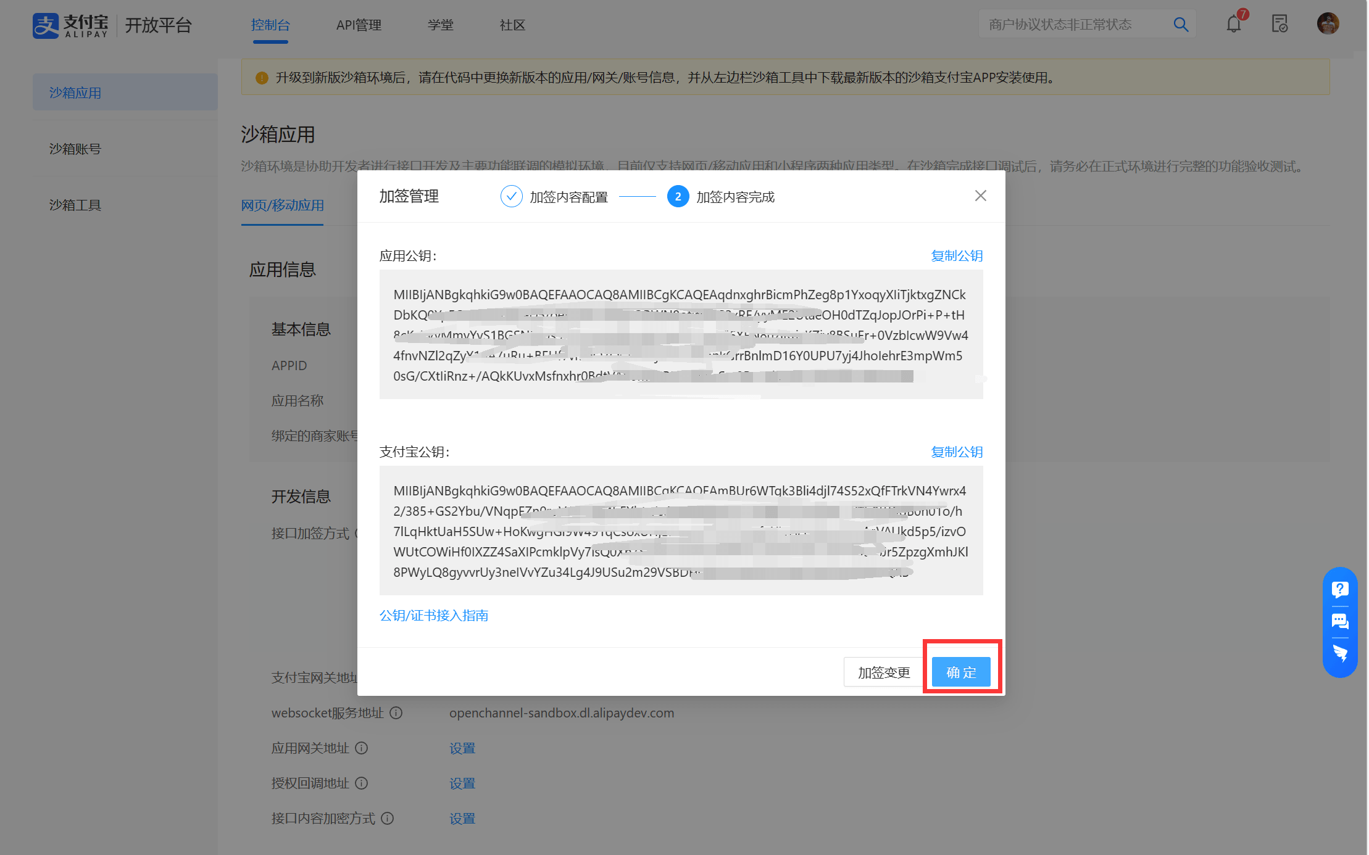
Task: Click the floating bird assistant icon
Action: coord(1339,653)
